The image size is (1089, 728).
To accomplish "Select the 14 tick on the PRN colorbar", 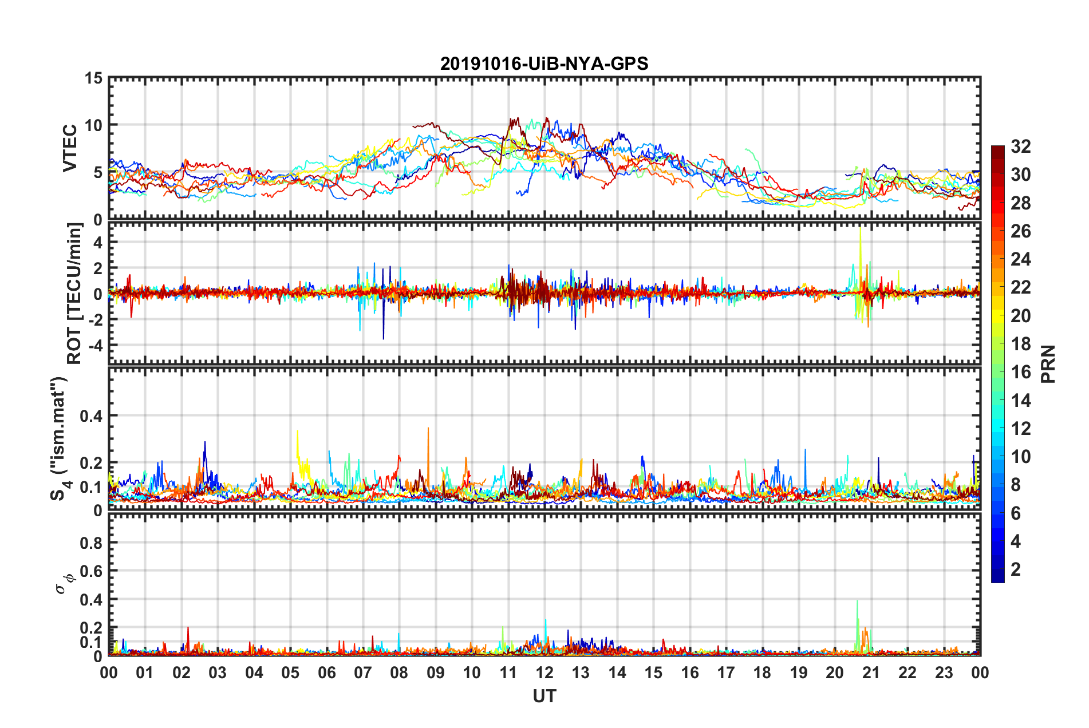I will click(1021, 401).
